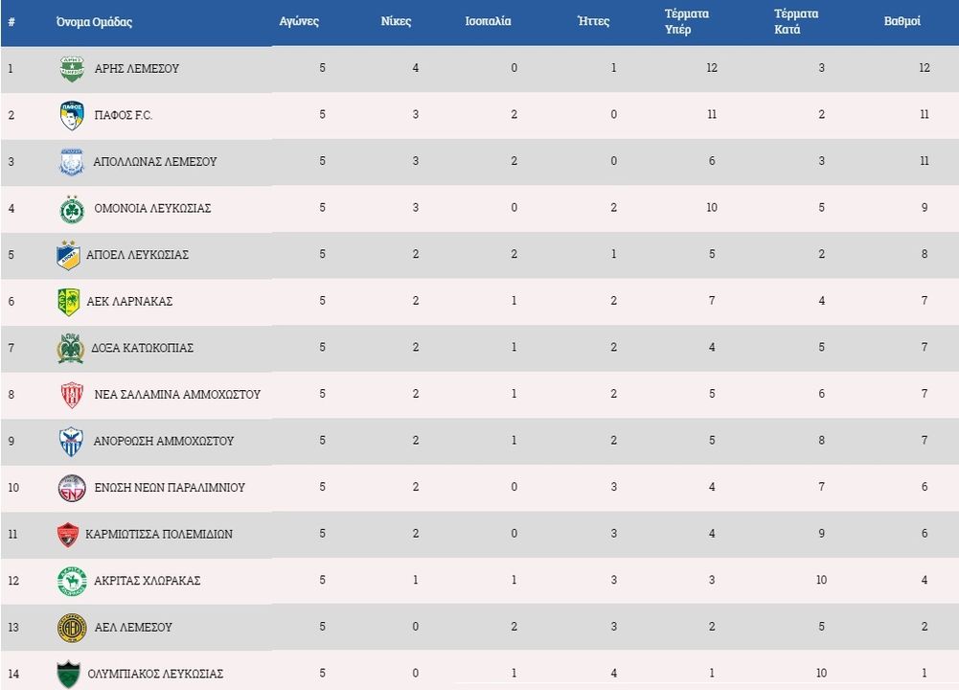
Task: Click the Βαθμοί column header
Action: 902,21
